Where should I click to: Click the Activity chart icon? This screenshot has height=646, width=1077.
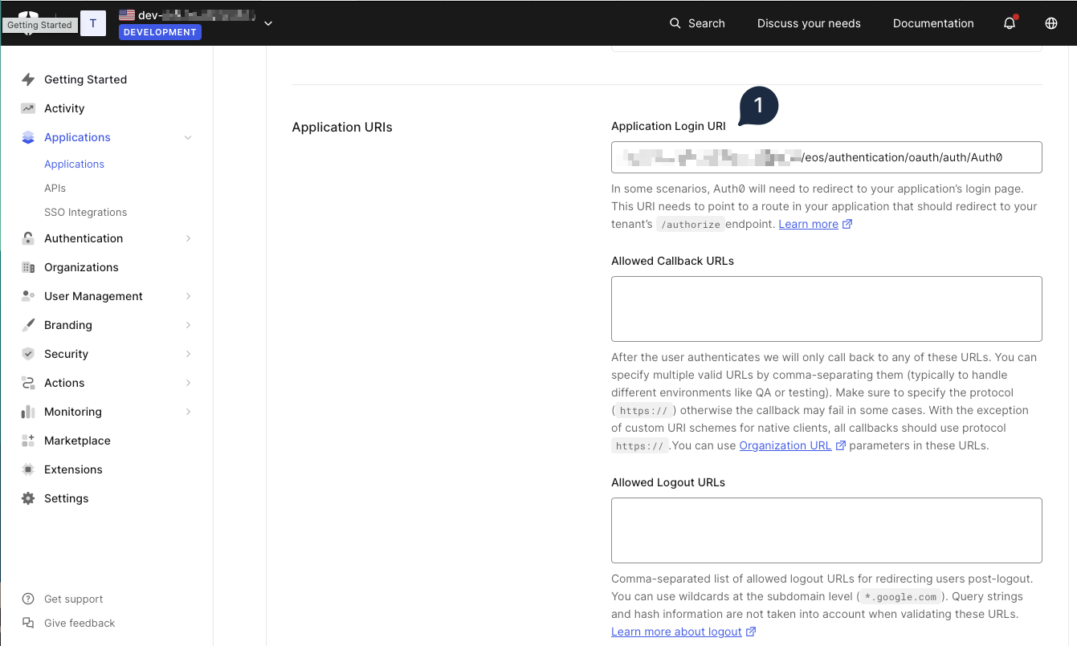(x=28, y=108)
